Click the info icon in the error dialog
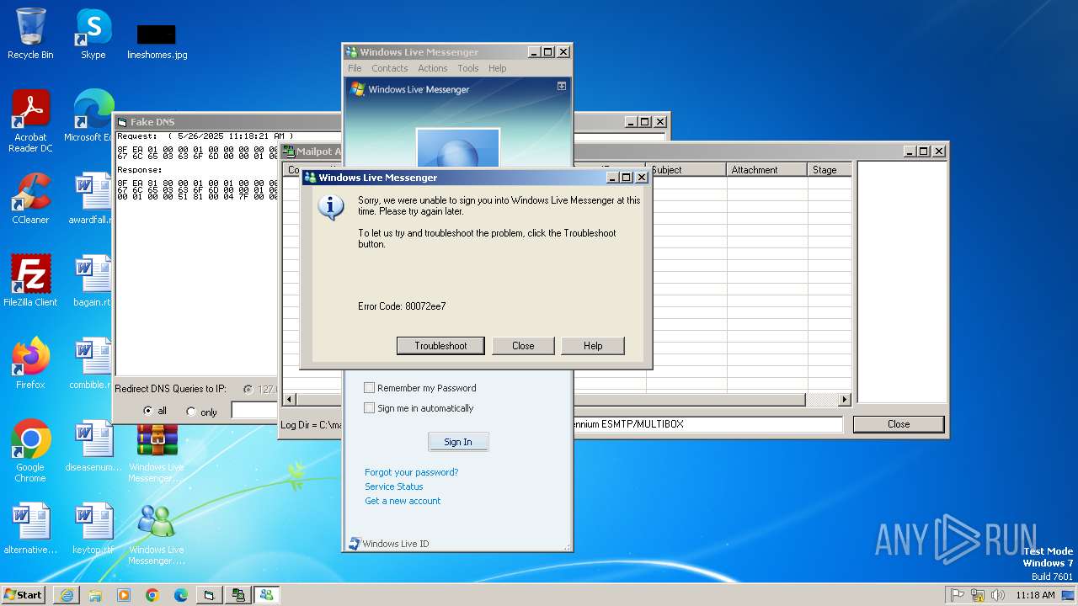The height and width of the screenshot is (606, 1078). 331,207
